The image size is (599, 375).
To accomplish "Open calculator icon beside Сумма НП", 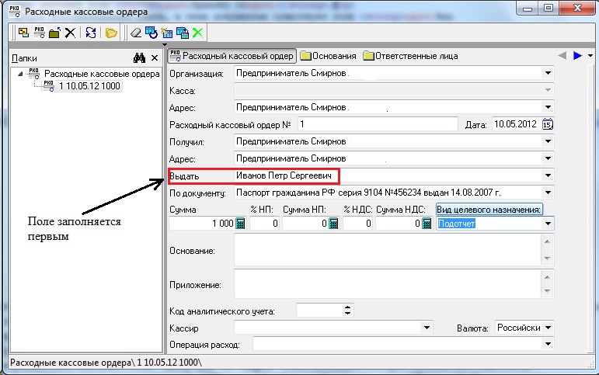I will point(333,224).
